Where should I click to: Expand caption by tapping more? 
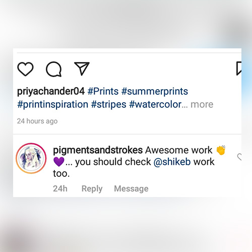tap(202, 104)
